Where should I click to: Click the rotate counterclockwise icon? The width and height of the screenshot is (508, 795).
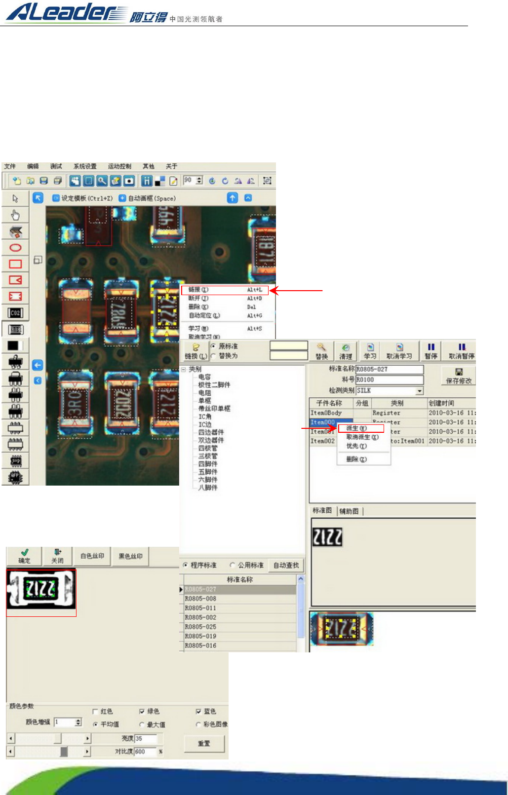(x=212, y=181)
